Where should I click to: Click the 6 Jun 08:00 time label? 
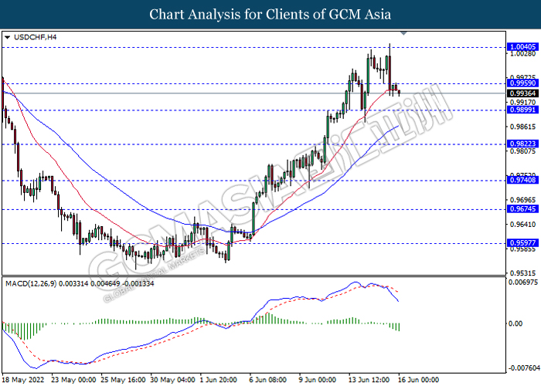point(268,380)
